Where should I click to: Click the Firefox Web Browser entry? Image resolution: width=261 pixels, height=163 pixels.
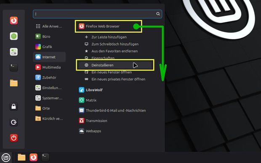click(x=108, y=26)
